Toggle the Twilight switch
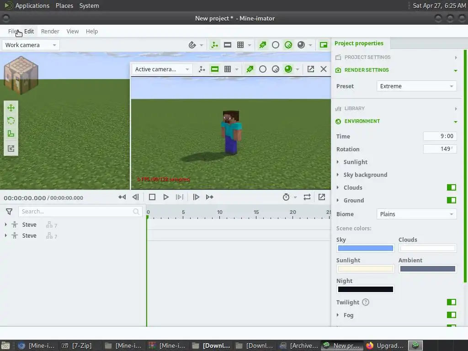Screen dimensions: 468x351 451,303
